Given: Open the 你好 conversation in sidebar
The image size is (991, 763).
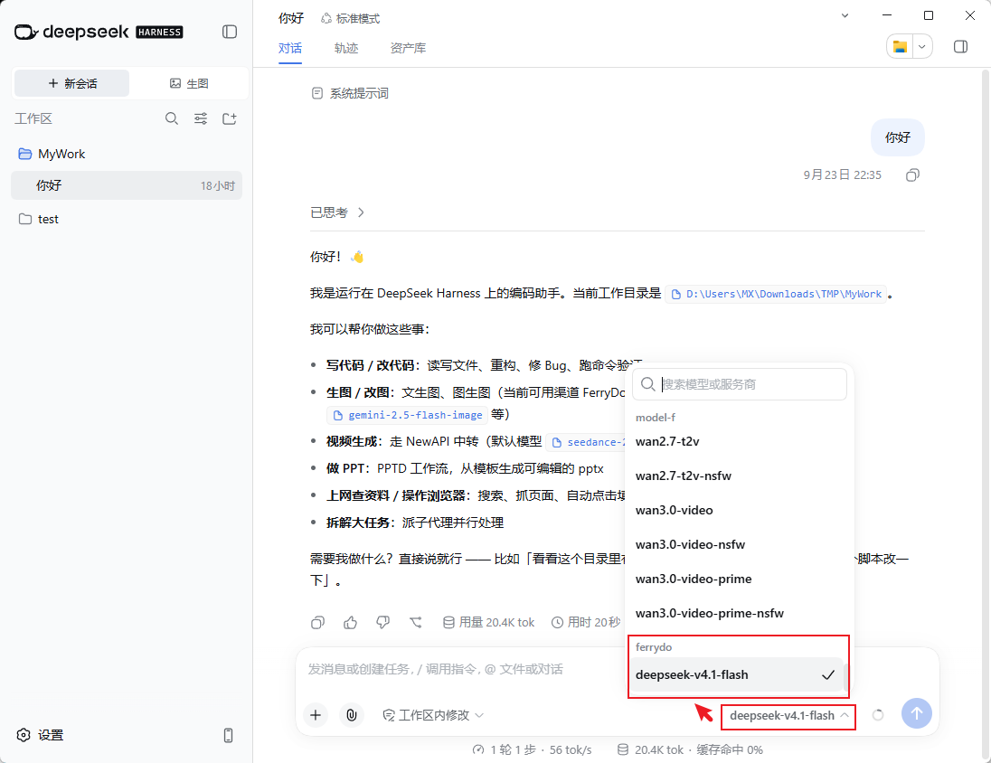Looking at the screenshot, I should click(127, 185).
